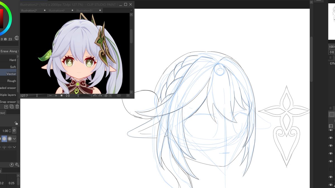Image resolution: width=335 pixels, height=188 pixels.
Task: Click the H value toggle icon beside 23
Action: 5,39
